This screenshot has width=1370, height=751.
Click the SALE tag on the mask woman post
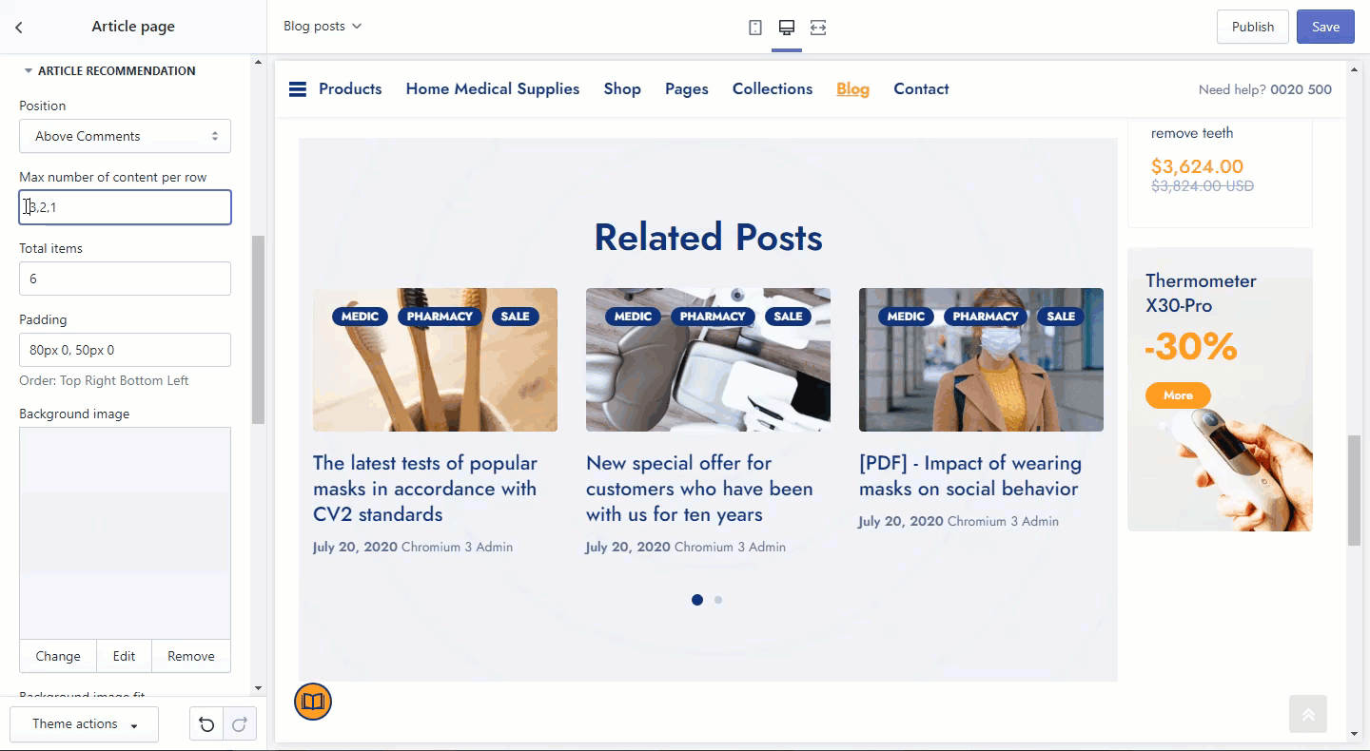1061,317
